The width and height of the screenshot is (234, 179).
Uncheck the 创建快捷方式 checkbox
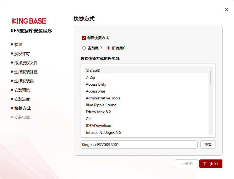click(x=84, y=38)
